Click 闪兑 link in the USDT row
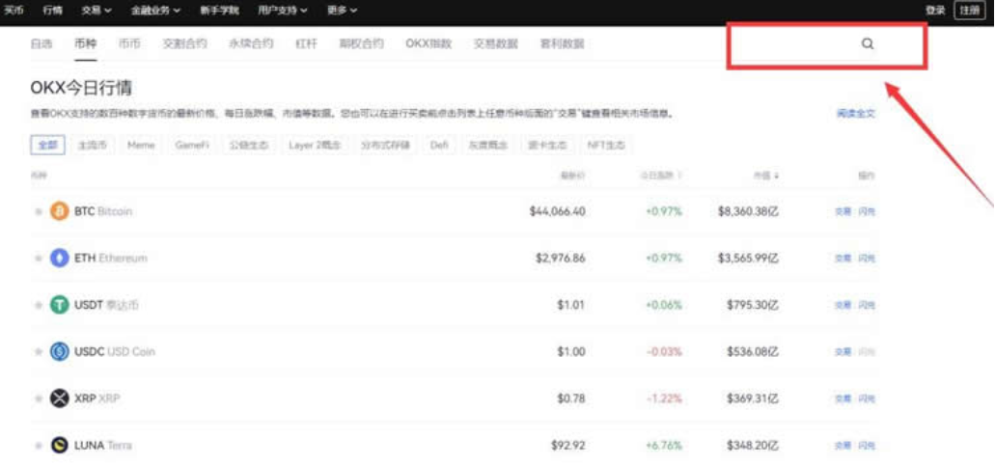The image size is (996, 466). (867, 306)
